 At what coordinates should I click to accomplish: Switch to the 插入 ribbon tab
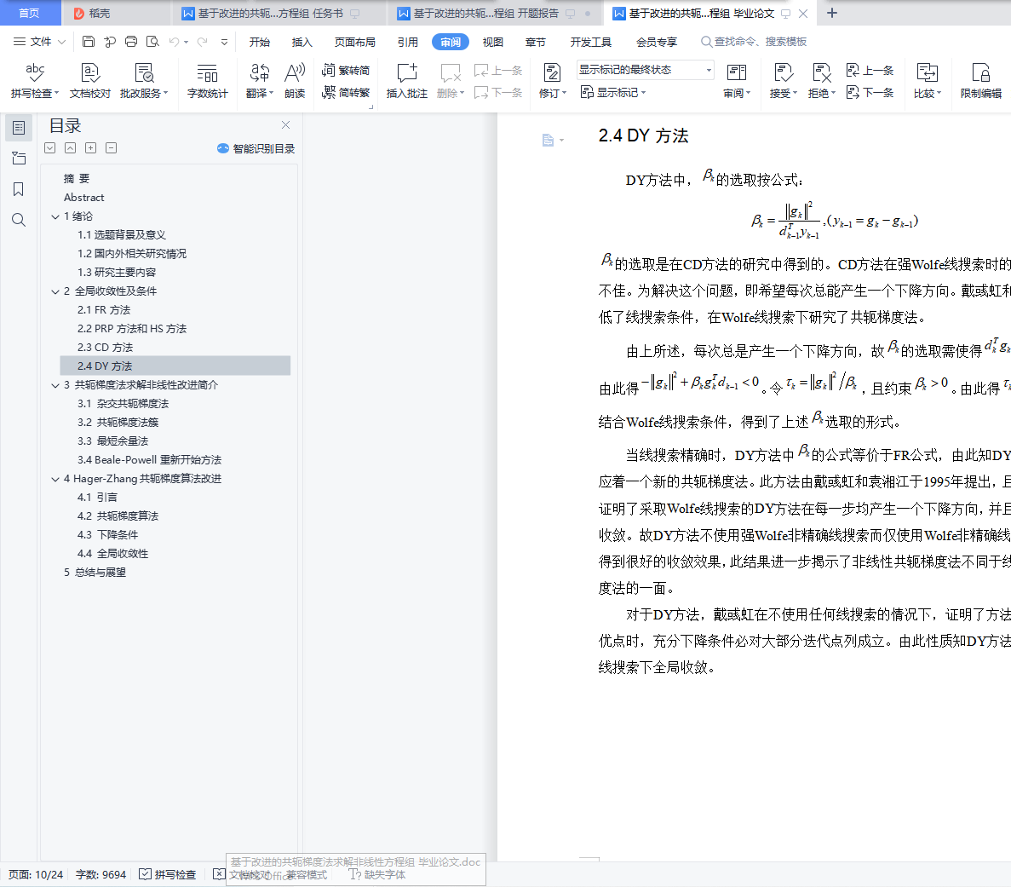click(302, 42)
